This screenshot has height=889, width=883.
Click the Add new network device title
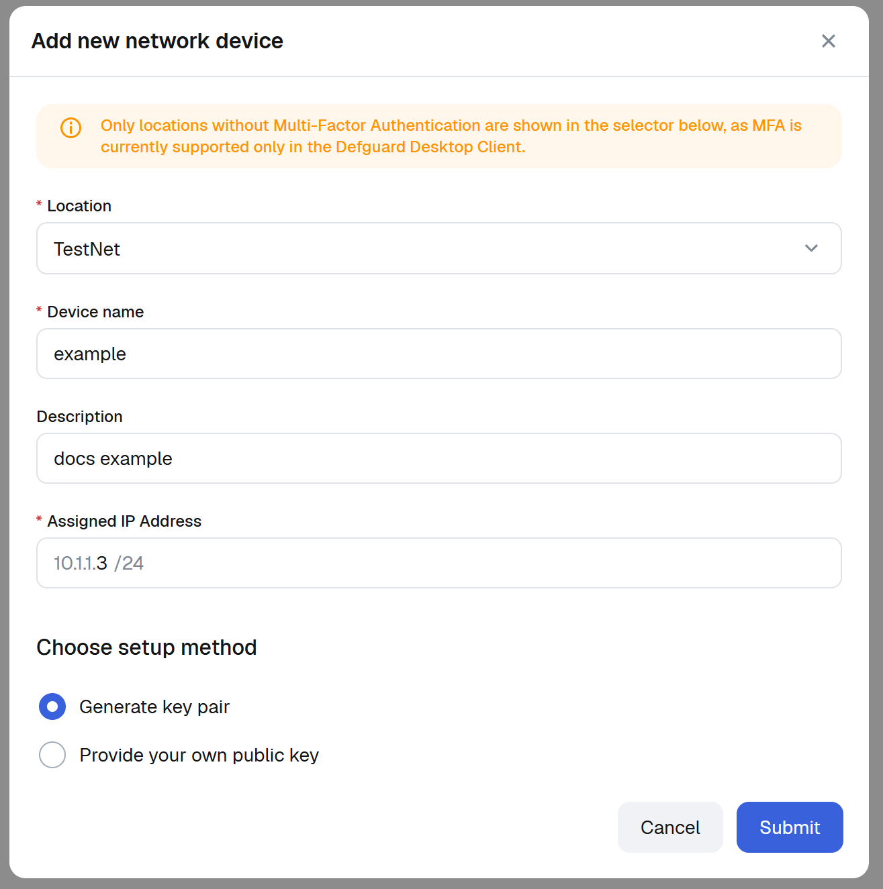coord(157,41)
